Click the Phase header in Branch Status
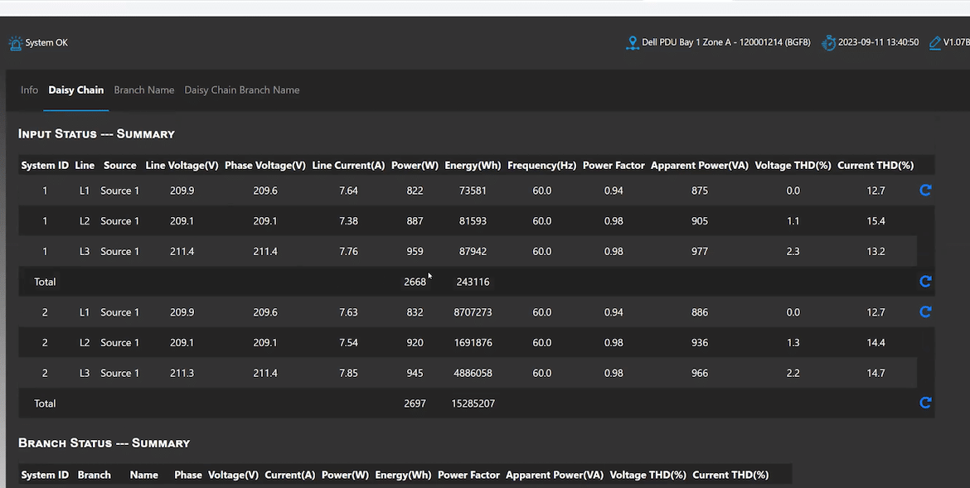Viewport: 970px width, 488px height. click(x=188, y=475)
